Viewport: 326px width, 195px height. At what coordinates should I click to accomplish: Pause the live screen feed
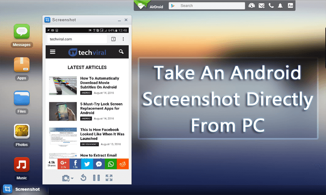[x=97, y=178]
